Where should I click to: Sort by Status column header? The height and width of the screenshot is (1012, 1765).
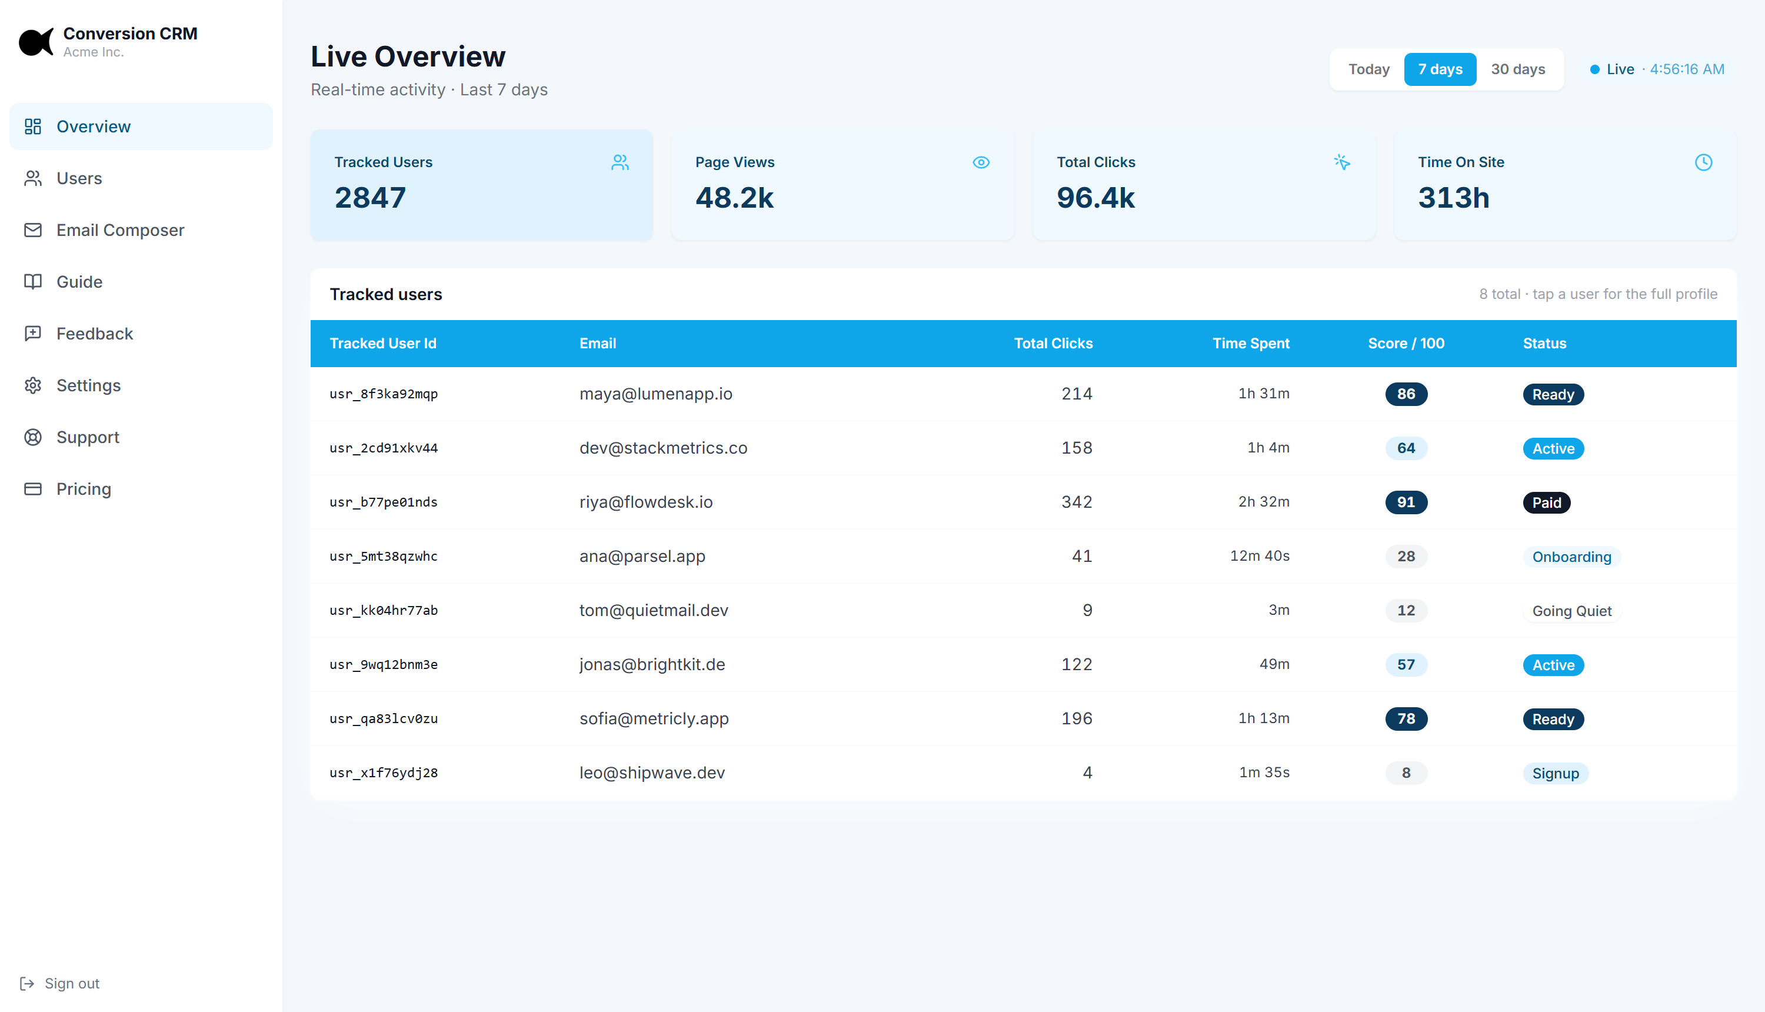[1544, 344]
